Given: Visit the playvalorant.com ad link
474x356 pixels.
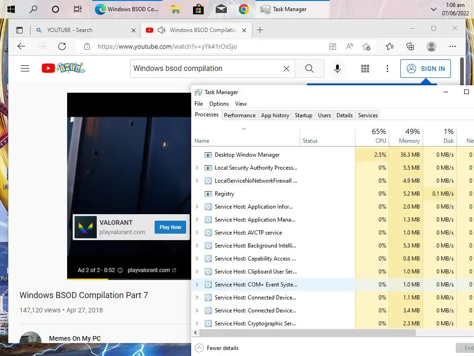Looking at the screenshot, I should coord(151,270).
